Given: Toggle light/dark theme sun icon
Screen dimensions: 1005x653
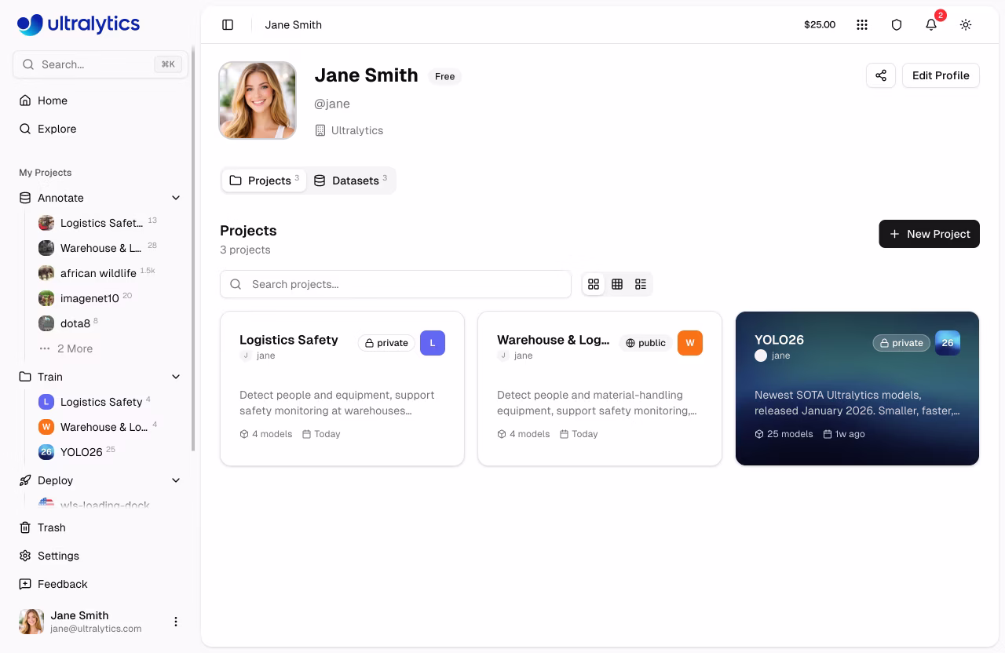Looking at the screenshot, I should [966, 24].
